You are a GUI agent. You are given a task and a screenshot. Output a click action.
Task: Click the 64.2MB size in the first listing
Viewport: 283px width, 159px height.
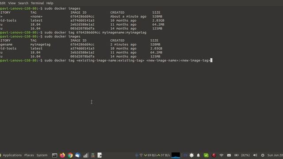pos(158,24)
